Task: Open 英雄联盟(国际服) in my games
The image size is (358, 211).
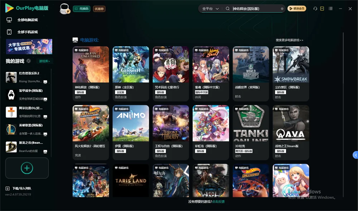Action: coord(26,129)
